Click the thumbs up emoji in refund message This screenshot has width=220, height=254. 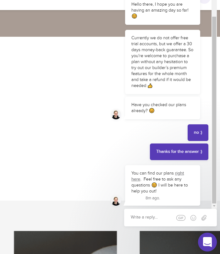click(150, 85)
